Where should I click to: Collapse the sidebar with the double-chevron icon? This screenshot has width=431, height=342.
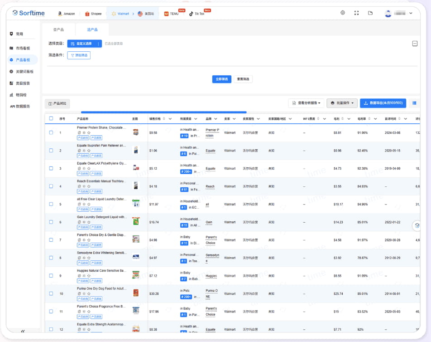click(23, 331)
